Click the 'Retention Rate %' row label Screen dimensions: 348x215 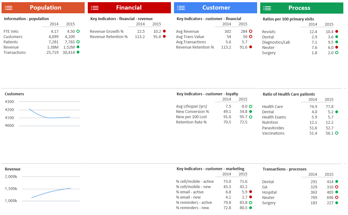pyautogui.click(x=191, y=122)
